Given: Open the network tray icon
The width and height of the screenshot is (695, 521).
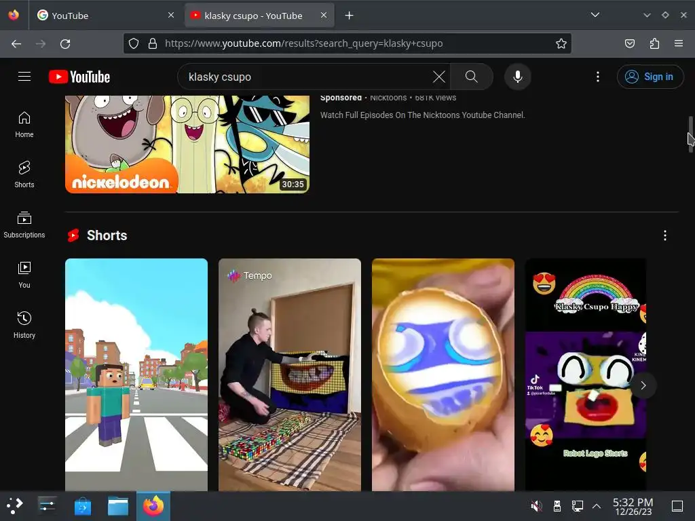Looking at the screenshot, I should pos(577,505).
